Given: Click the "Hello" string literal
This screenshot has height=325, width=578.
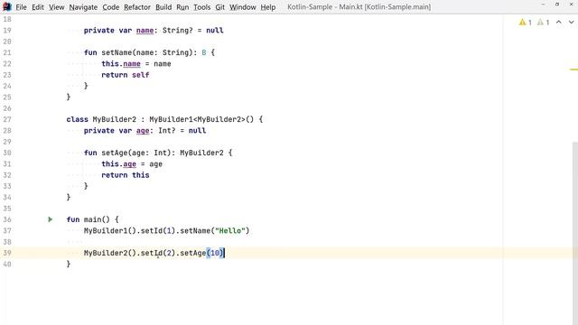Looking at the screenshot, I should 230,231.
